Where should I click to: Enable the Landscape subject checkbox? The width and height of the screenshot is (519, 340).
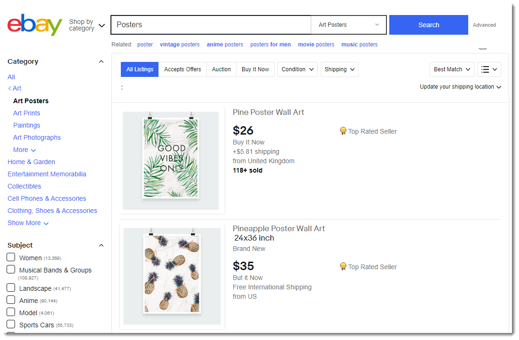(11, 288)
